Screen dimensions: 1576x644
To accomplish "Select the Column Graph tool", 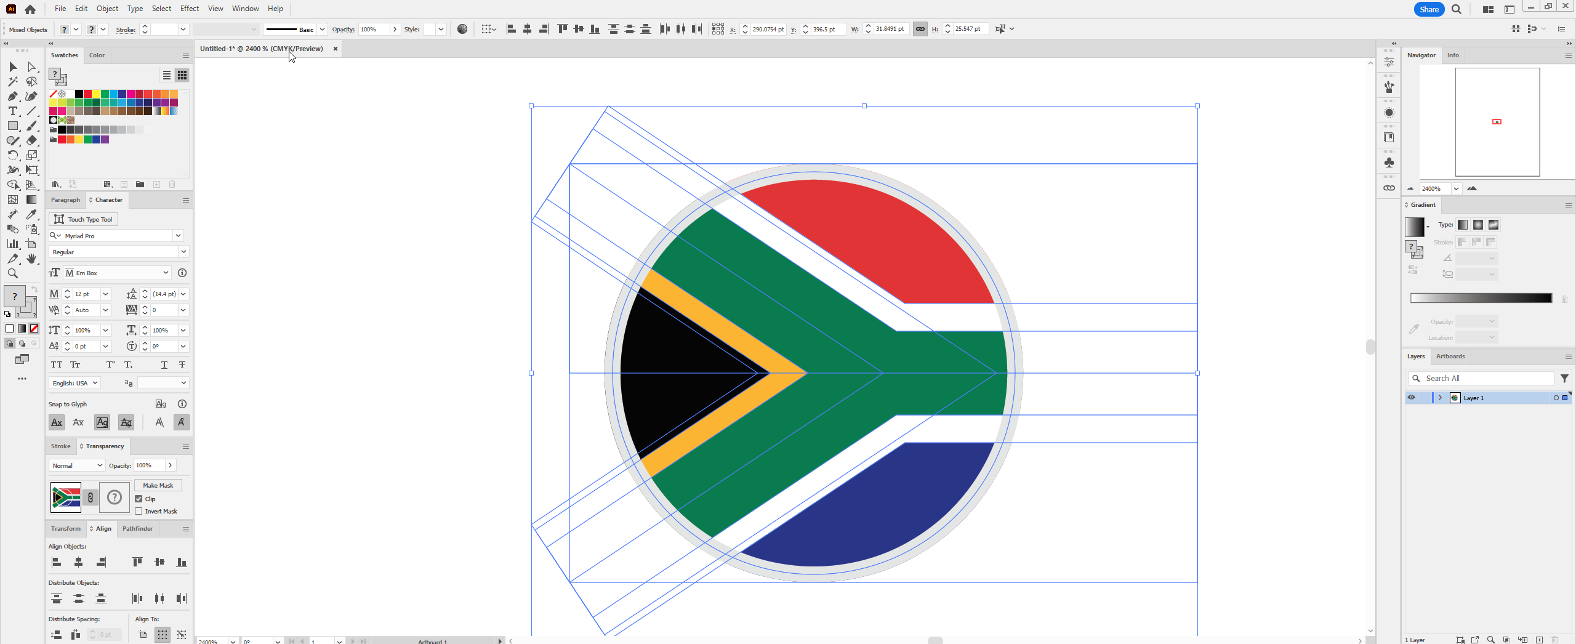I will 13,244.
